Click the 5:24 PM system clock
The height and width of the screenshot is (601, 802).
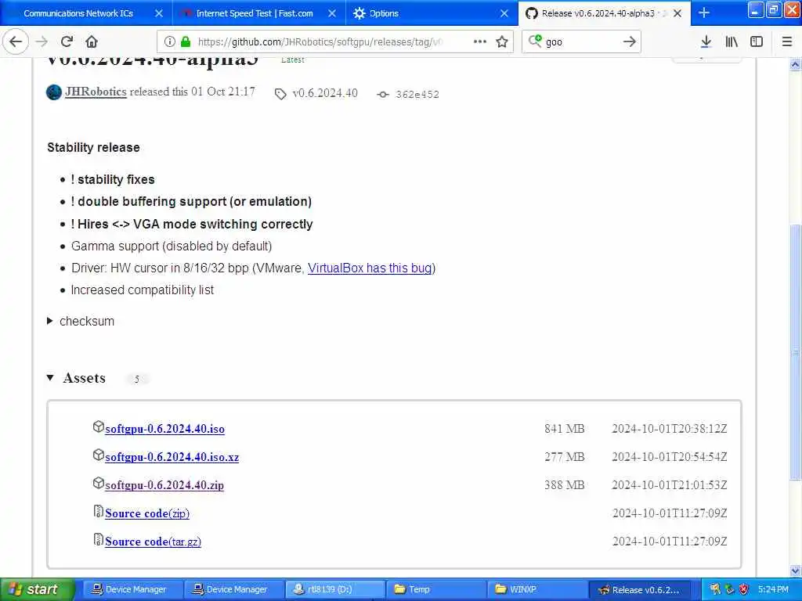tap(773, 589)
